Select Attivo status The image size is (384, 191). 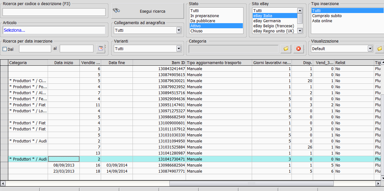pos(216,26)
